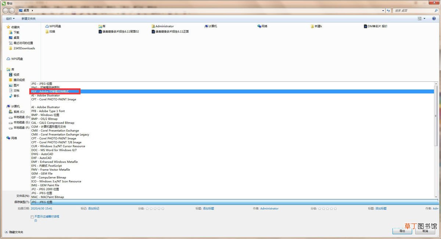This screenshot has height=239, width=441.
Task: Choose CPT - Corel PHOTO-PAINT 7/8 Image
Action: 232,142
